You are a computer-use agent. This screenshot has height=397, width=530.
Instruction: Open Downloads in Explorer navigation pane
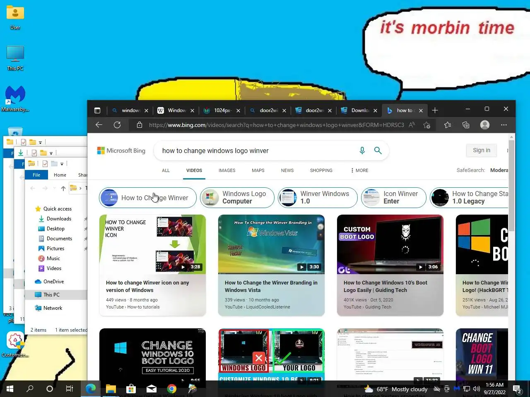pos(59,219)
